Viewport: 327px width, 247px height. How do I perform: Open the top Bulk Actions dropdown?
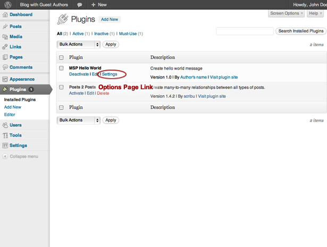click(78, 45)
